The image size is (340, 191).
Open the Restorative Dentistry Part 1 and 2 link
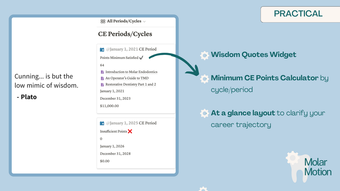tap(131, 85)
